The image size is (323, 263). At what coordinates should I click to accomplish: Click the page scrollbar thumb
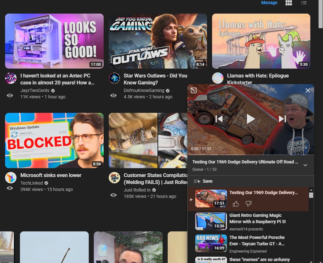[320, 14]
